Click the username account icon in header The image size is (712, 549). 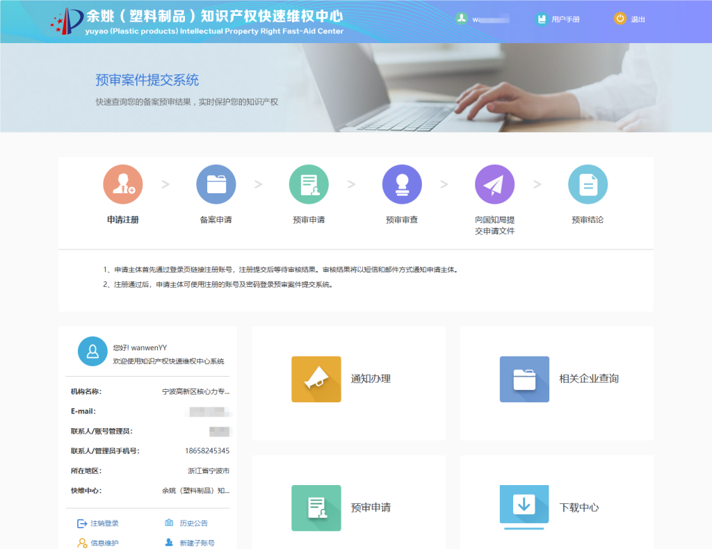[462, 19]
